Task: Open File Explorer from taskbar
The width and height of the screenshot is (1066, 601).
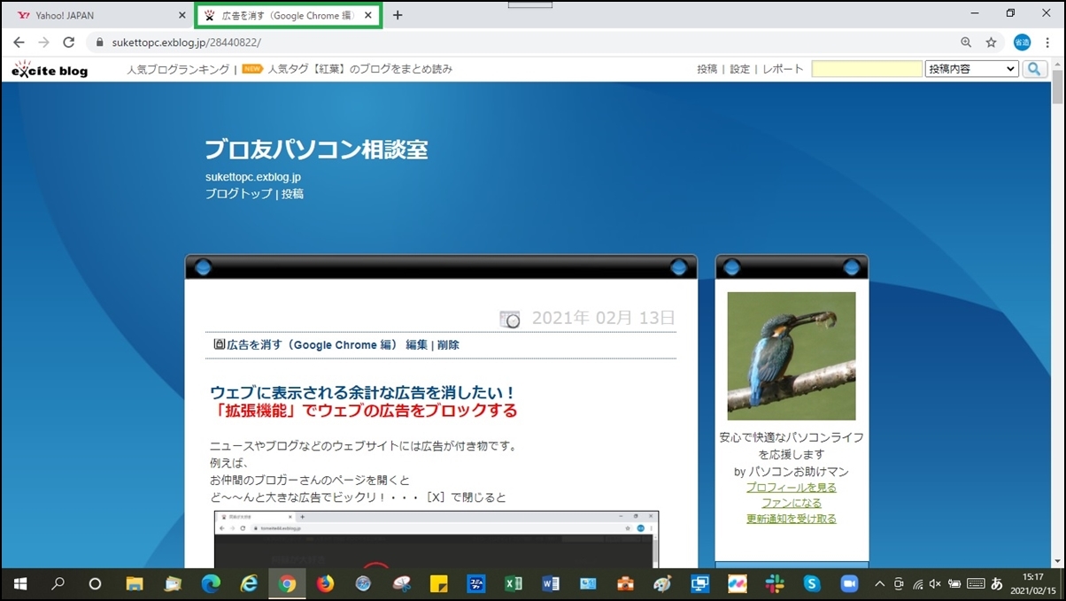Action: (x=135, y=584)
